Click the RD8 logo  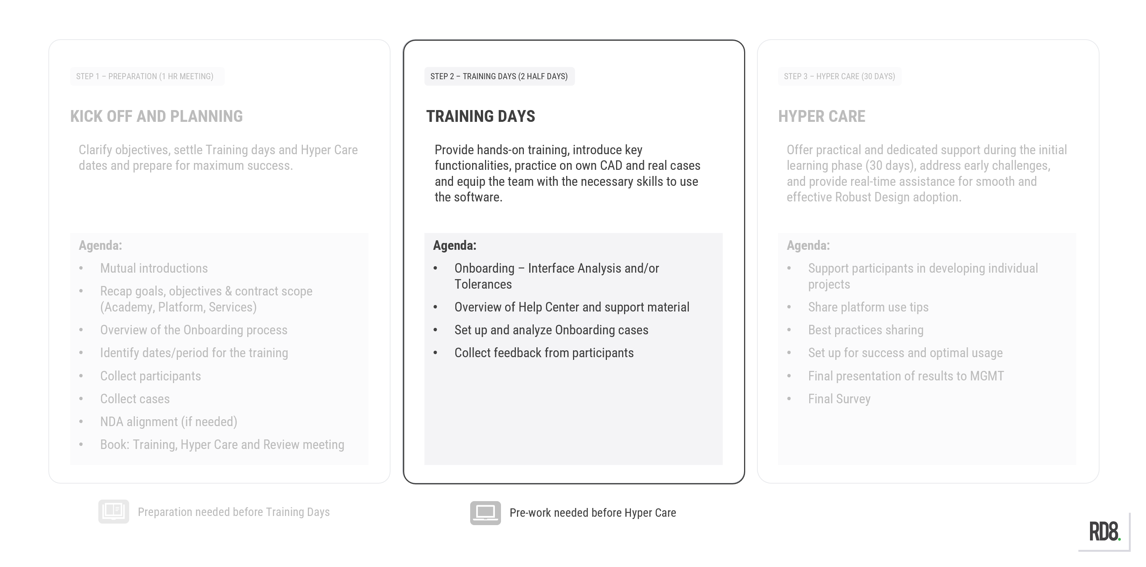[1104, 532]
